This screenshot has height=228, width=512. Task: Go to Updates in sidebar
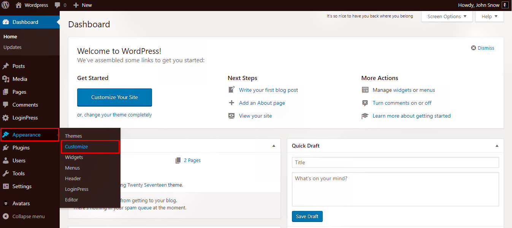[x=13, y=47]
